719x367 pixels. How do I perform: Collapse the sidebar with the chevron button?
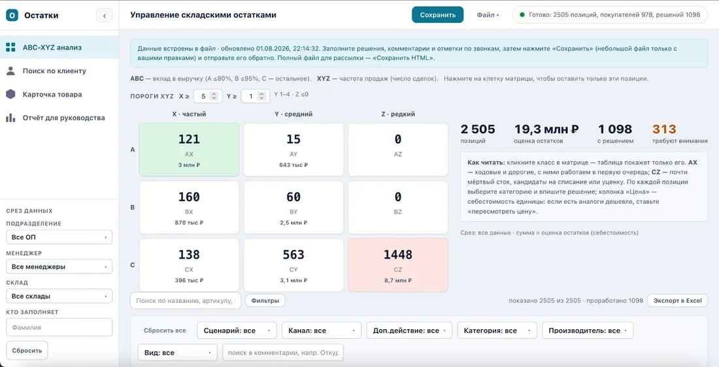pos(104,16)
